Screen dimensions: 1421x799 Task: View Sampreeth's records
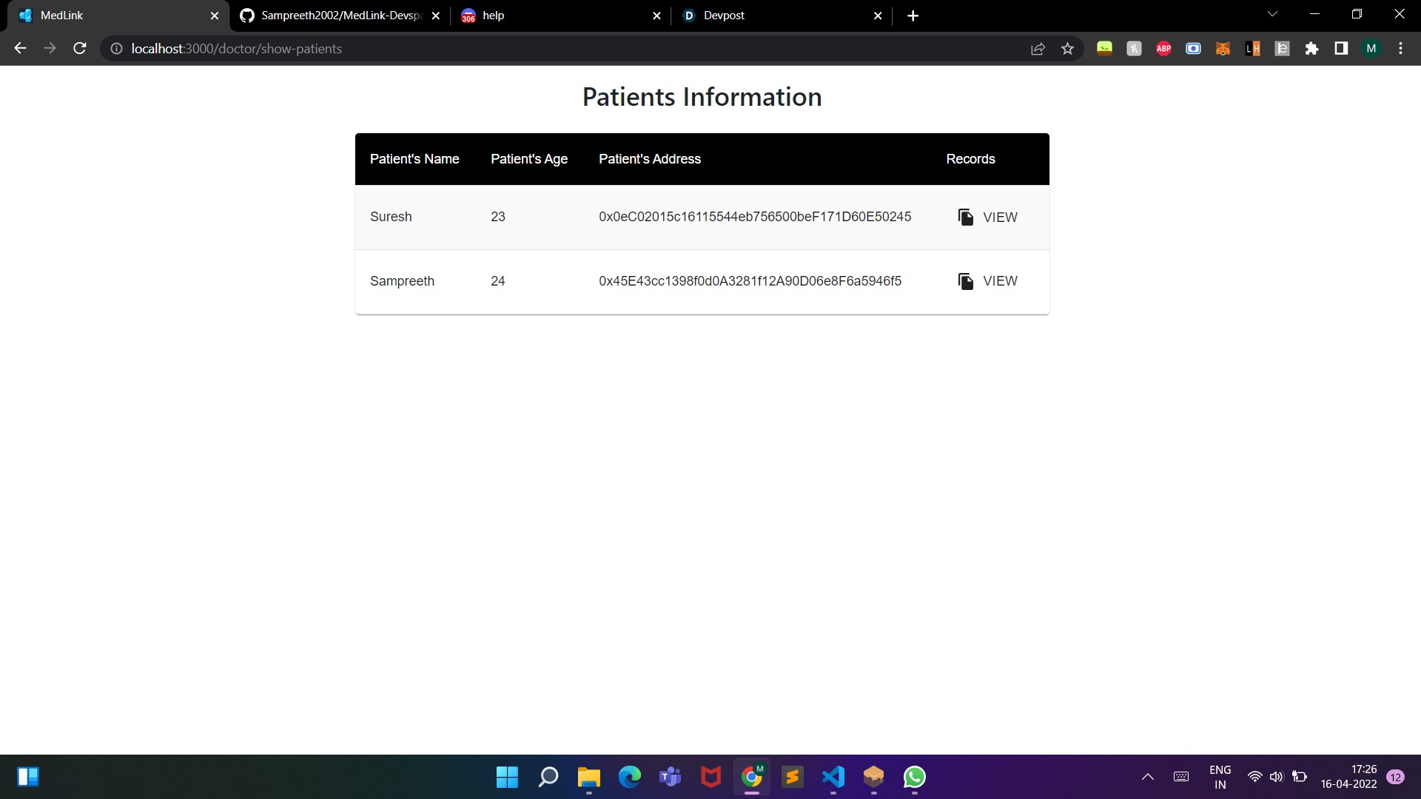(987, 281)
